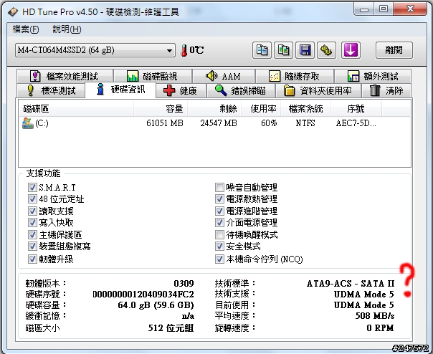Screen dimensions: 433x354
Task: Minimize the HD Tune Pro window
Action: (x=364, y=9)
